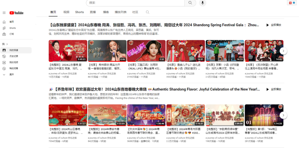
Task: Open title 又酷又飒！刘雨昕
Action: [144, 67]
